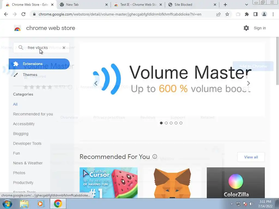
Task: Choose the Photos category
Action: click(19, 173)
